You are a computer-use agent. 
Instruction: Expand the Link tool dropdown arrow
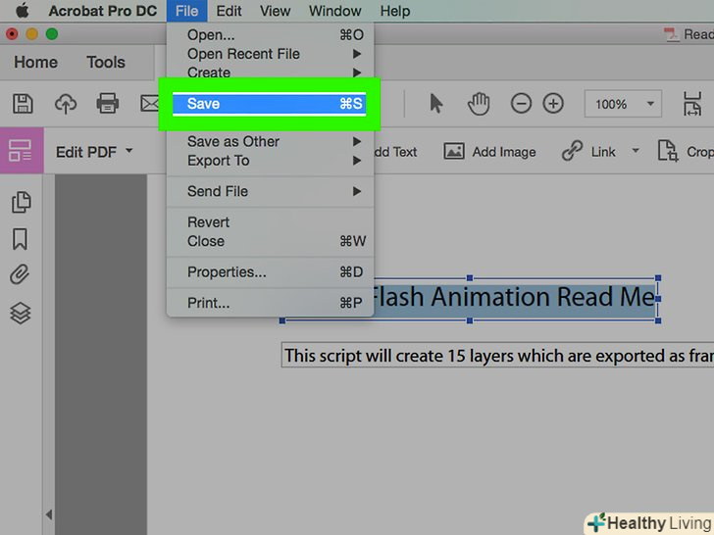(636, 150)
